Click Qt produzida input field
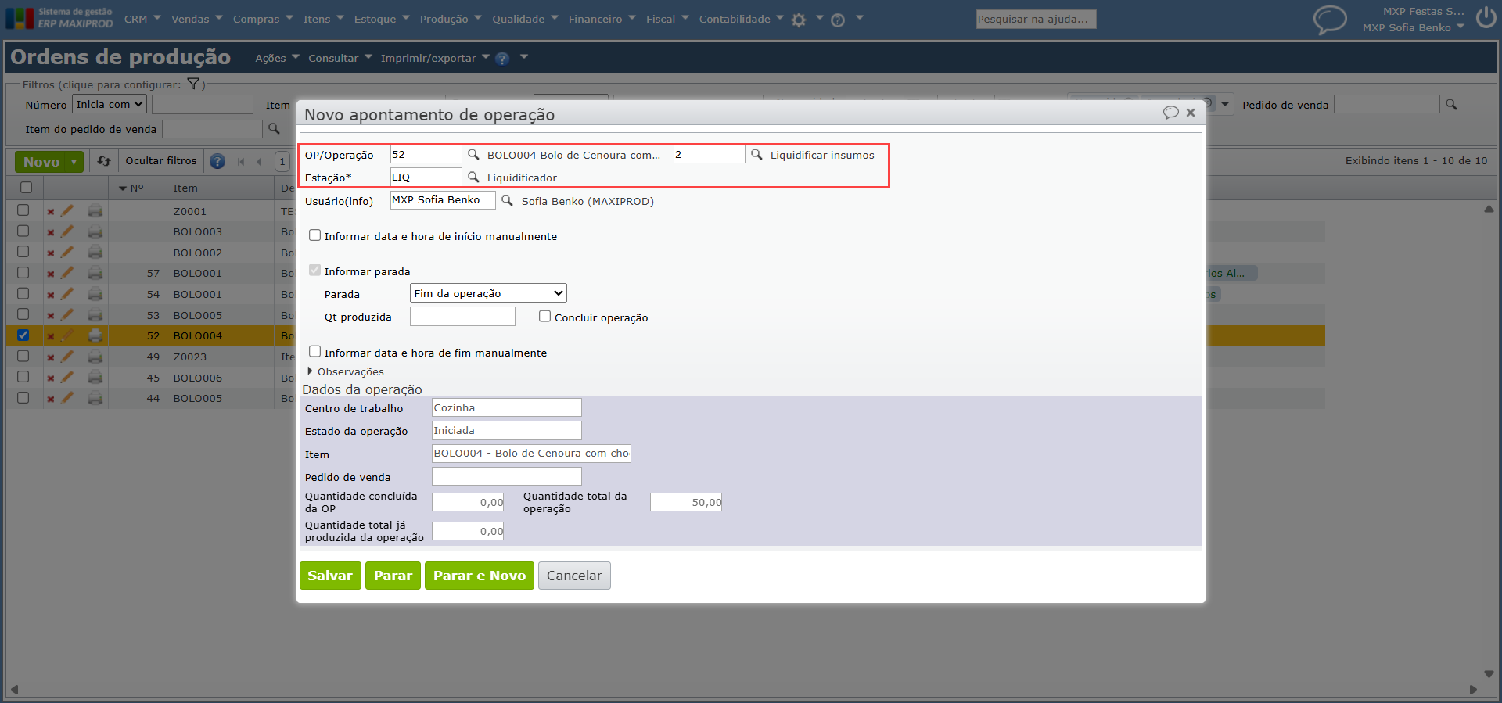Image resolution: width=1502 pixels, height=703 pixels. [x=462, y=316]
